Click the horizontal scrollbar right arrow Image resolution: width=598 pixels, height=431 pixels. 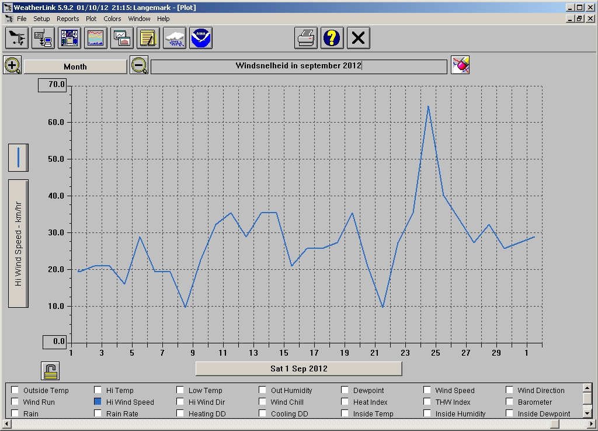[592, 424]
